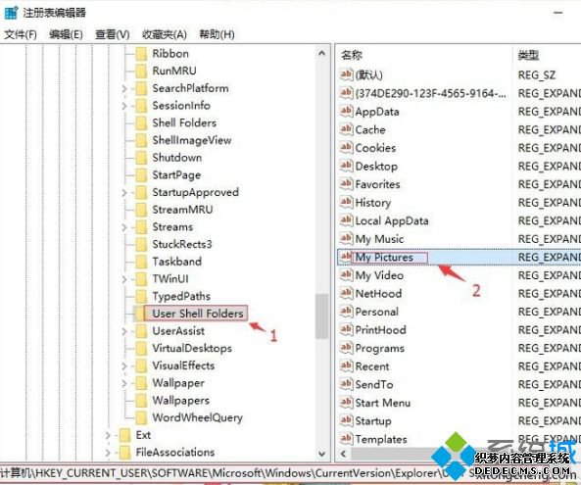581x485 pixels.
Task: Select the RunMRU folder icon
Action: click(x=141, y=71)
